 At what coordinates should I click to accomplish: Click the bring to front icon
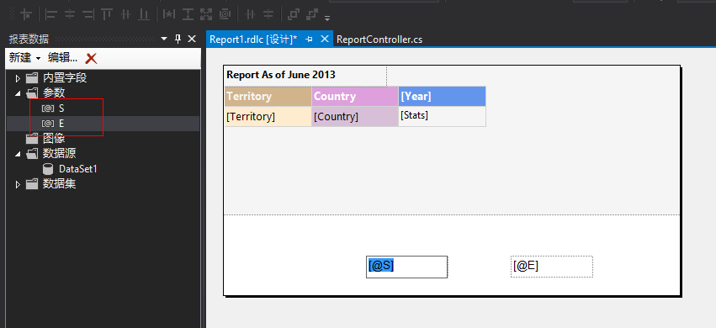click(x=293, y=14)
